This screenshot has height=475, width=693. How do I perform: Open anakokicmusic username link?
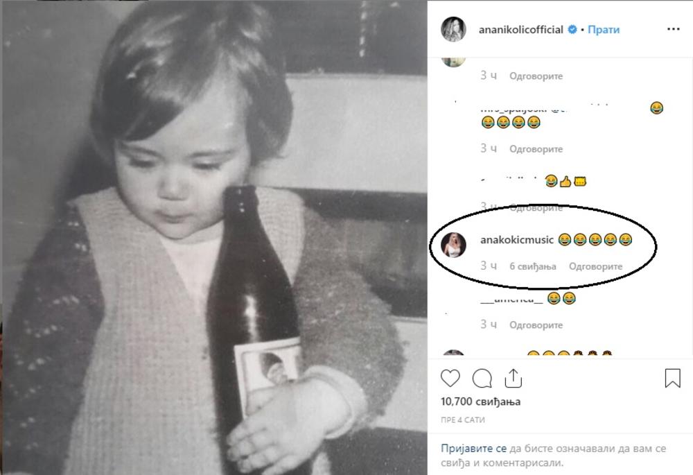517,240
